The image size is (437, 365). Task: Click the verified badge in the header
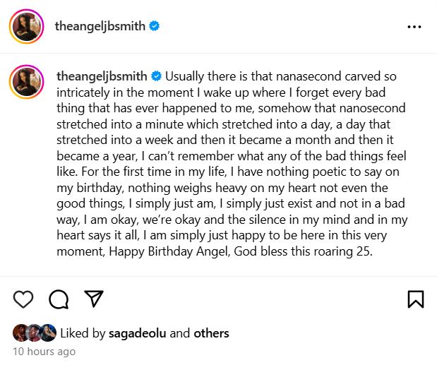154,27
